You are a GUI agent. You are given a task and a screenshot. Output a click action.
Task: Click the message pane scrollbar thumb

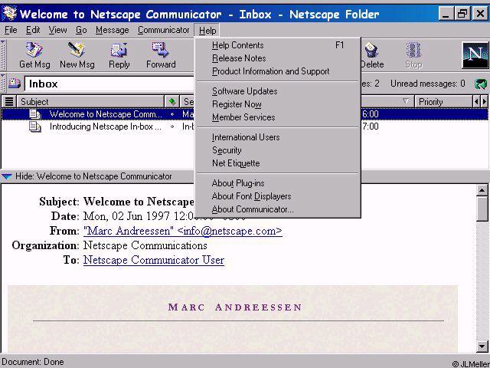482,209
